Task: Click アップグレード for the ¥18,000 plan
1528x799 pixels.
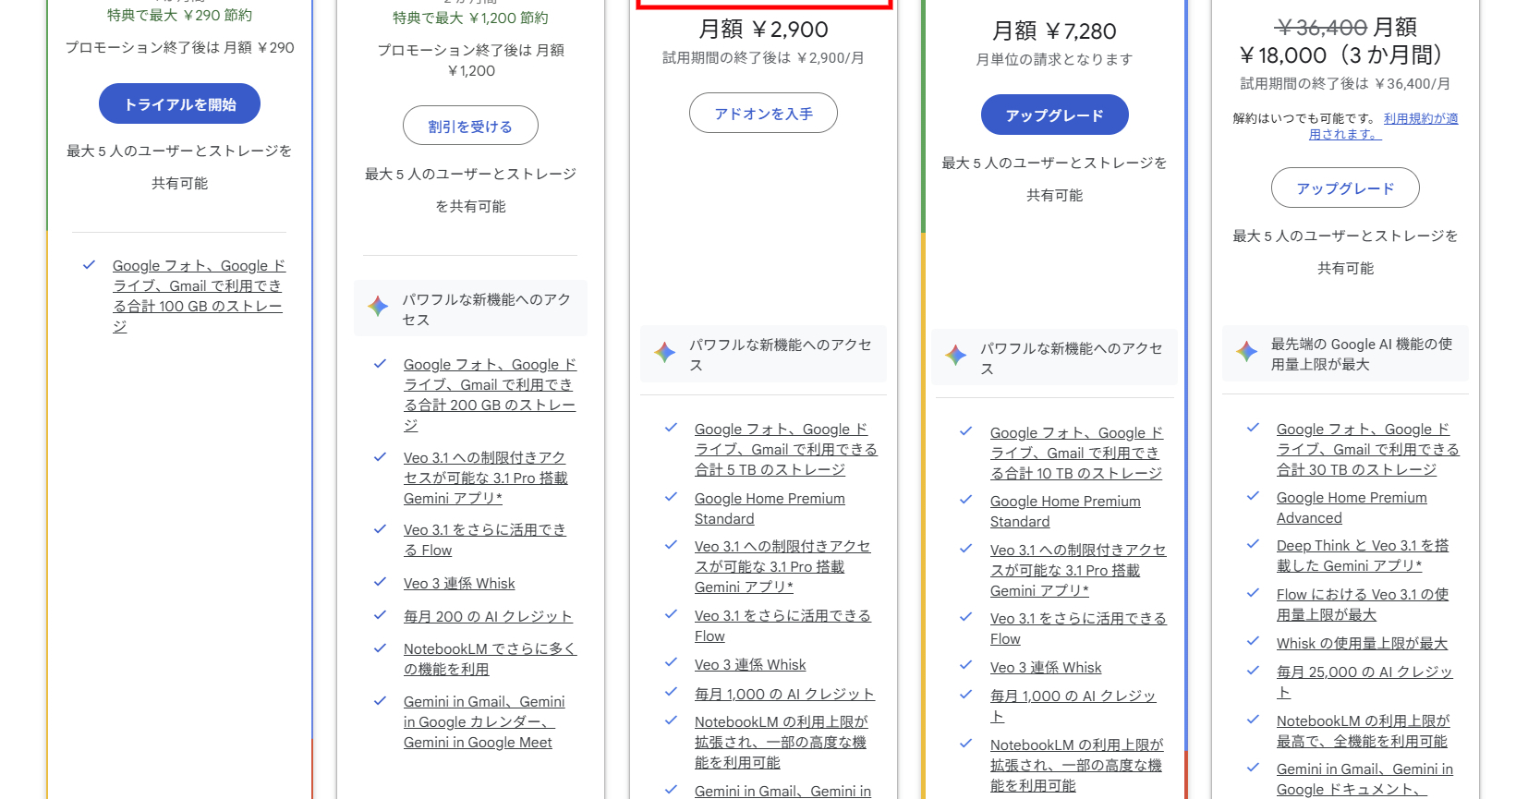Action: 1344,188
